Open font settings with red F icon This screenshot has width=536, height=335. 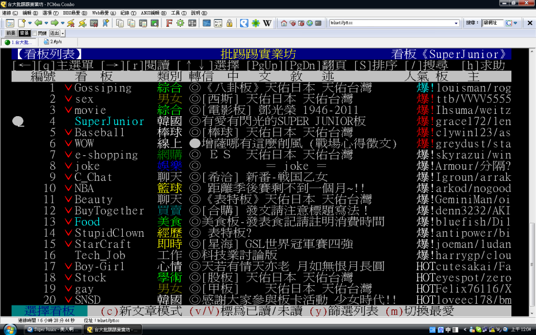(169, 23)
